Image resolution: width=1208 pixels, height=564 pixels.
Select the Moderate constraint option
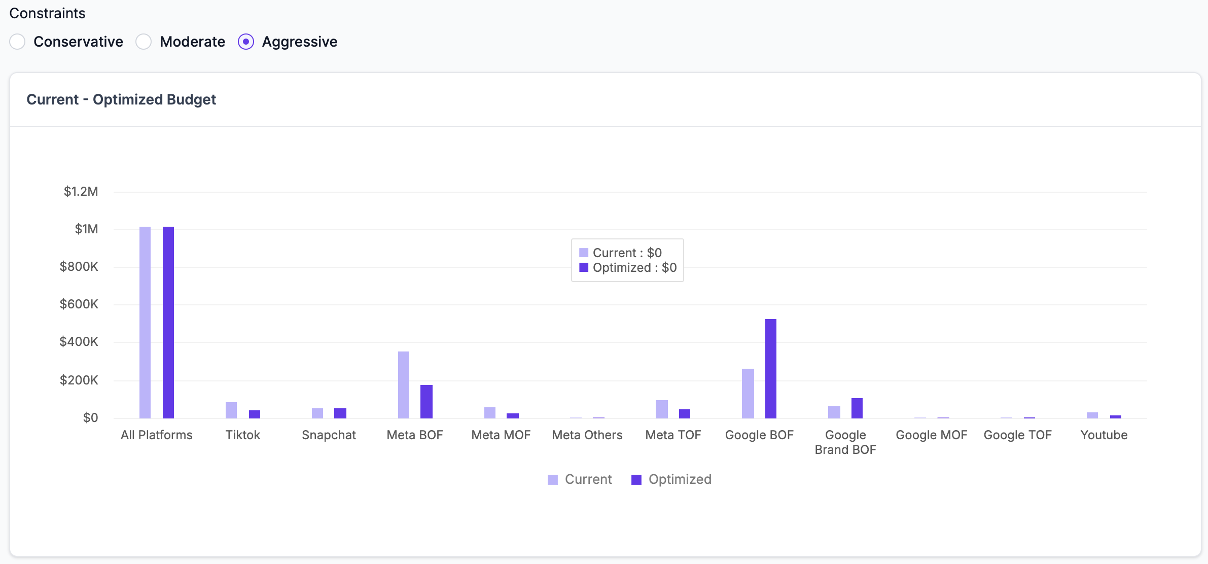(x=144, y=42)
